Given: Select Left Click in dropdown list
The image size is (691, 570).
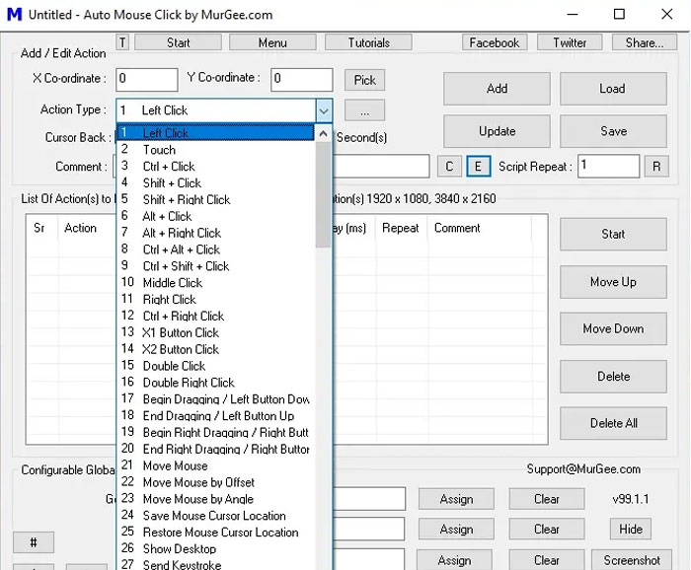Looking at the screenshot, I should (215, 133).
